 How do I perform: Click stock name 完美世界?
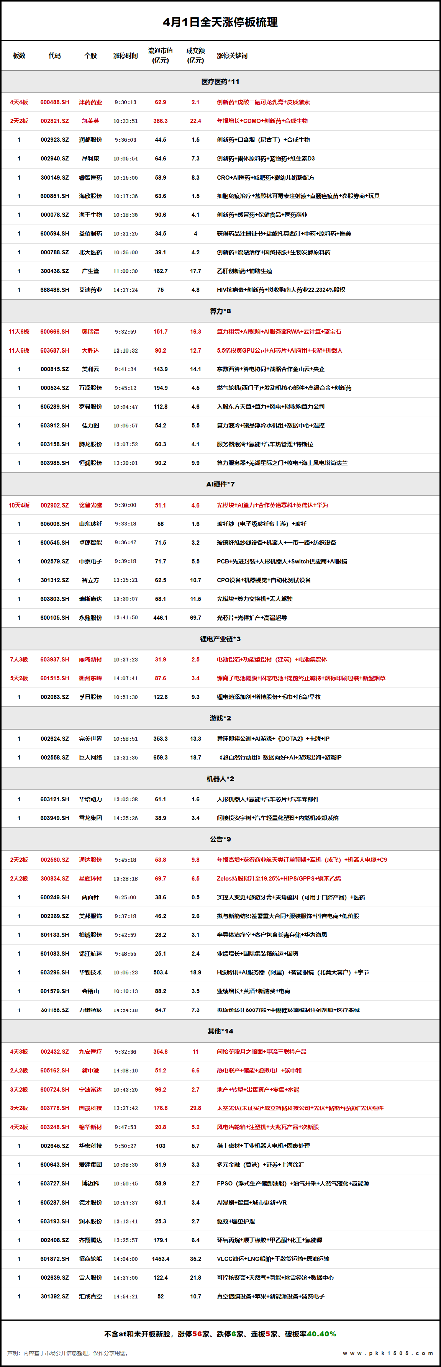pyautogui.click(x=90, y=739)
